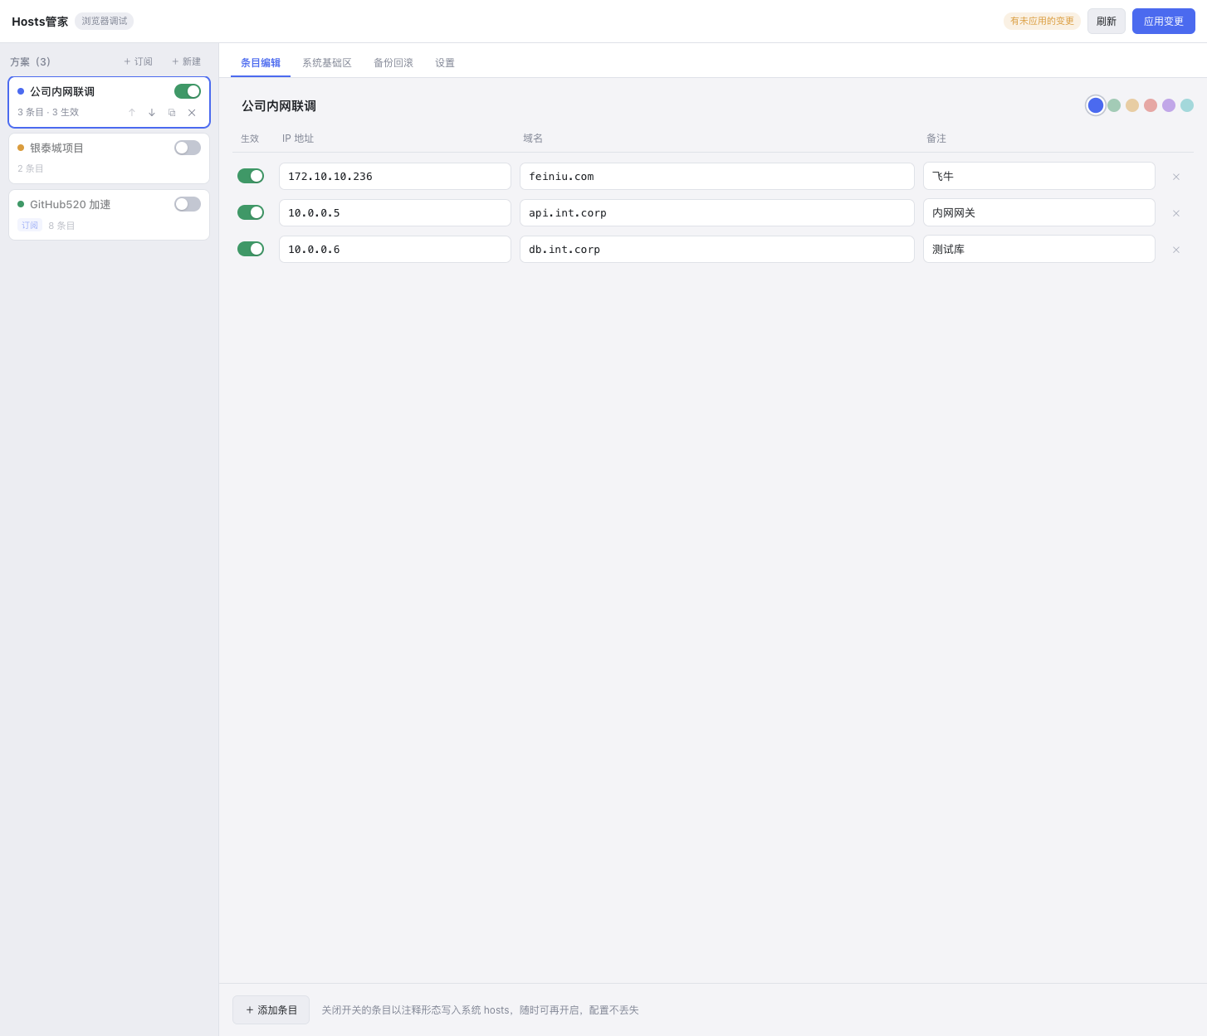Open the 系统基础区 tab
1207x1036 pixels.
pos(327,63)
